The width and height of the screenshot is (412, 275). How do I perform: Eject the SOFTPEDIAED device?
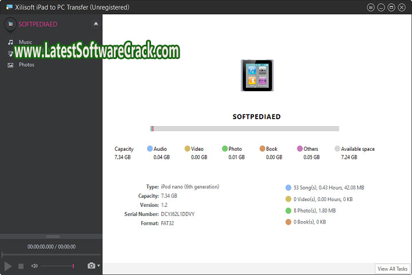tap(96, 24)
